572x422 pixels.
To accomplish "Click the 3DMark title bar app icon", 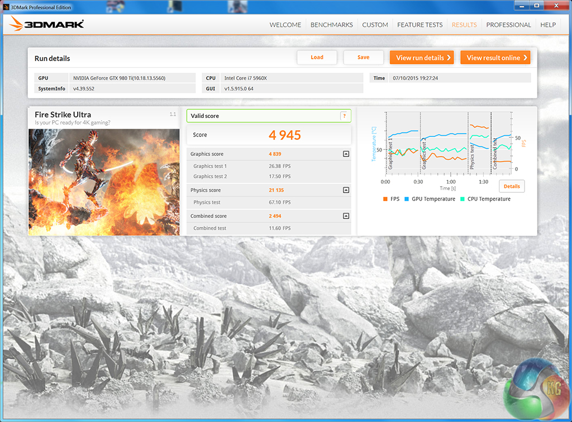I will coord(6,6).
